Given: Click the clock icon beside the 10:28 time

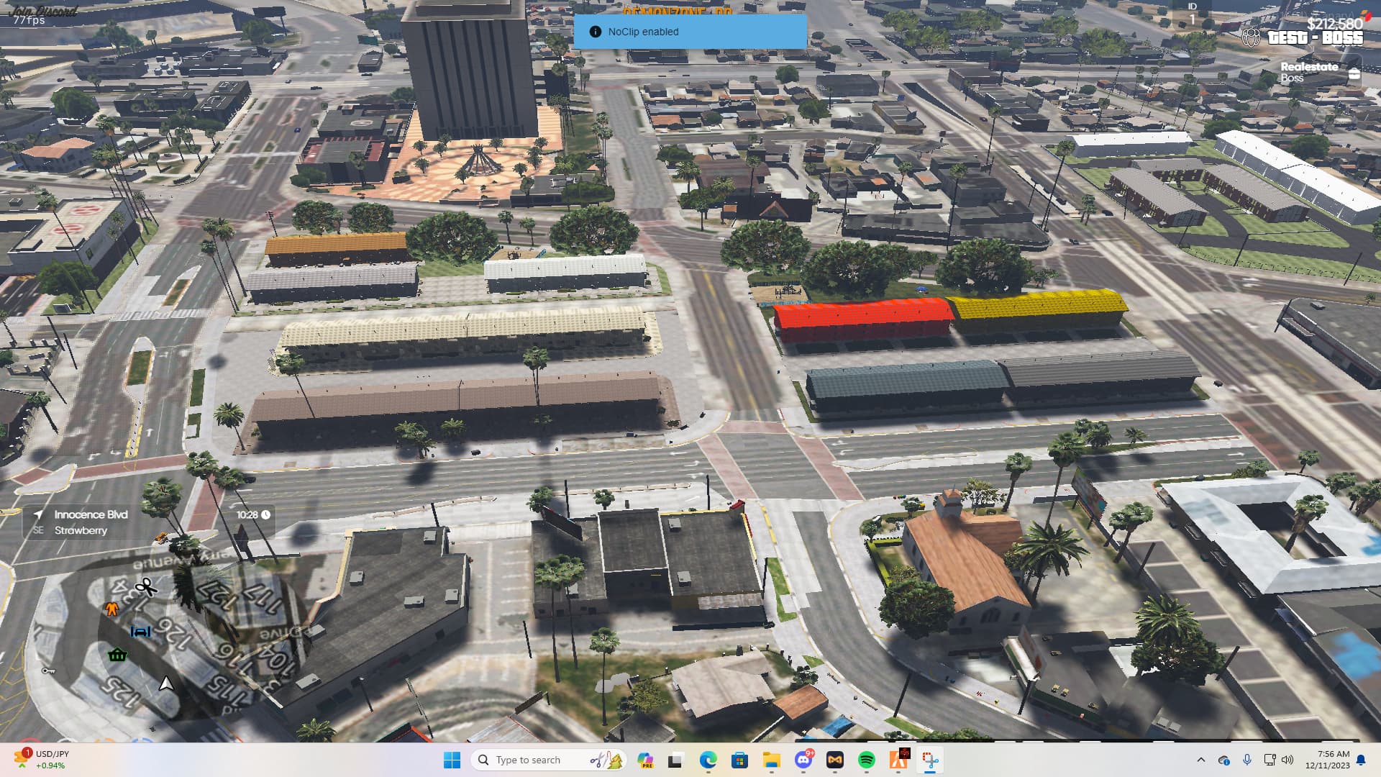Looking at the screenshot, I should tap(265, 515).
